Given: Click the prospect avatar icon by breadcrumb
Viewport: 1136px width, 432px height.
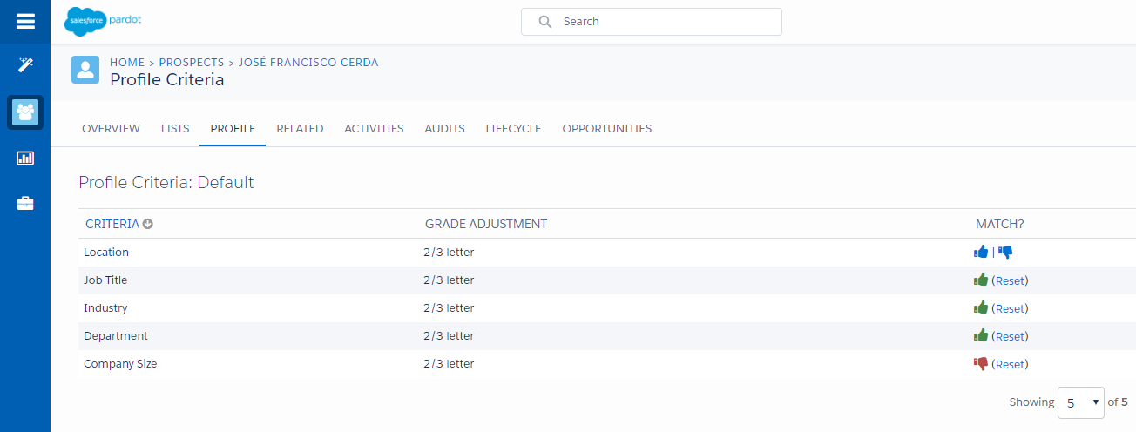Looking at the screenshot, I should point(85,71).
